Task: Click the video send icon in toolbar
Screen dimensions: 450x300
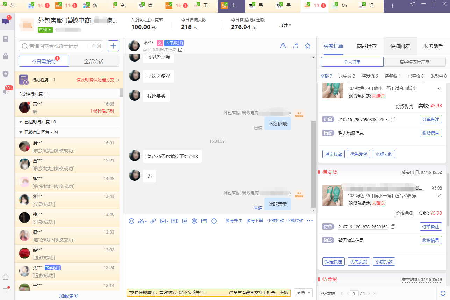Action: (x=175, y=221)
